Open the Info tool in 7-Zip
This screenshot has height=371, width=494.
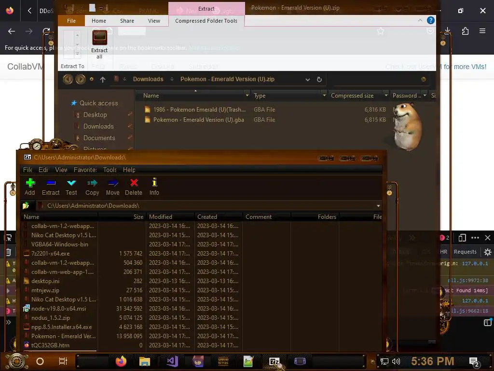(x=154, y=182)
